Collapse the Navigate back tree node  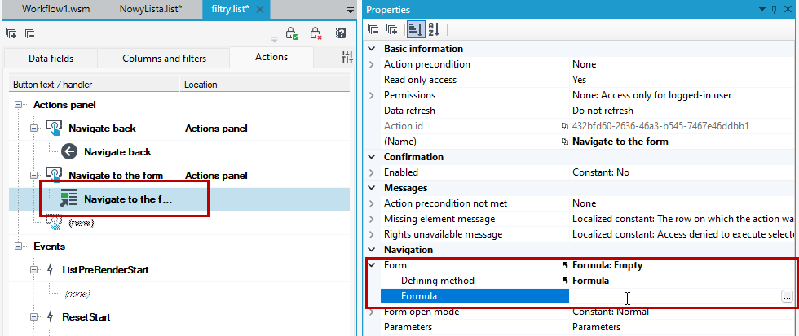click(x=34, y=129)
